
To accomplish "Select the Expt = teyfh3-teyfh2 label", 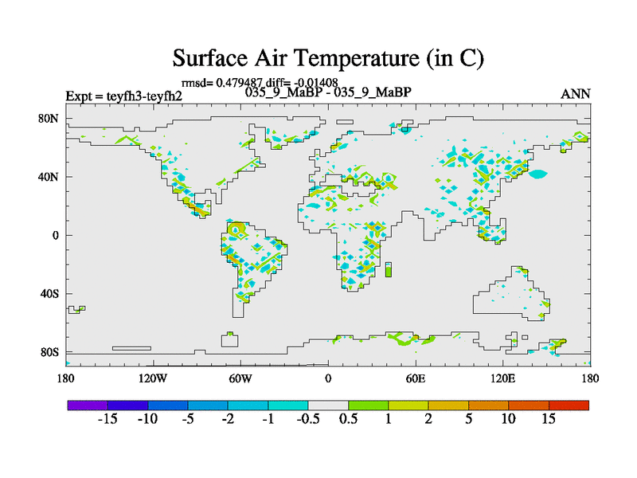I will (124, 96).
